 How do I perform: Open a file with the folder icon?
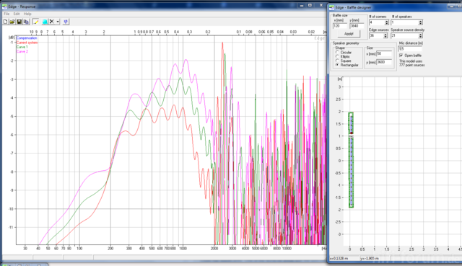click(x=12, y=22)
